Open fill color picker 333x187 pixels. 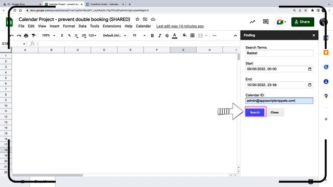pos(184,35)
